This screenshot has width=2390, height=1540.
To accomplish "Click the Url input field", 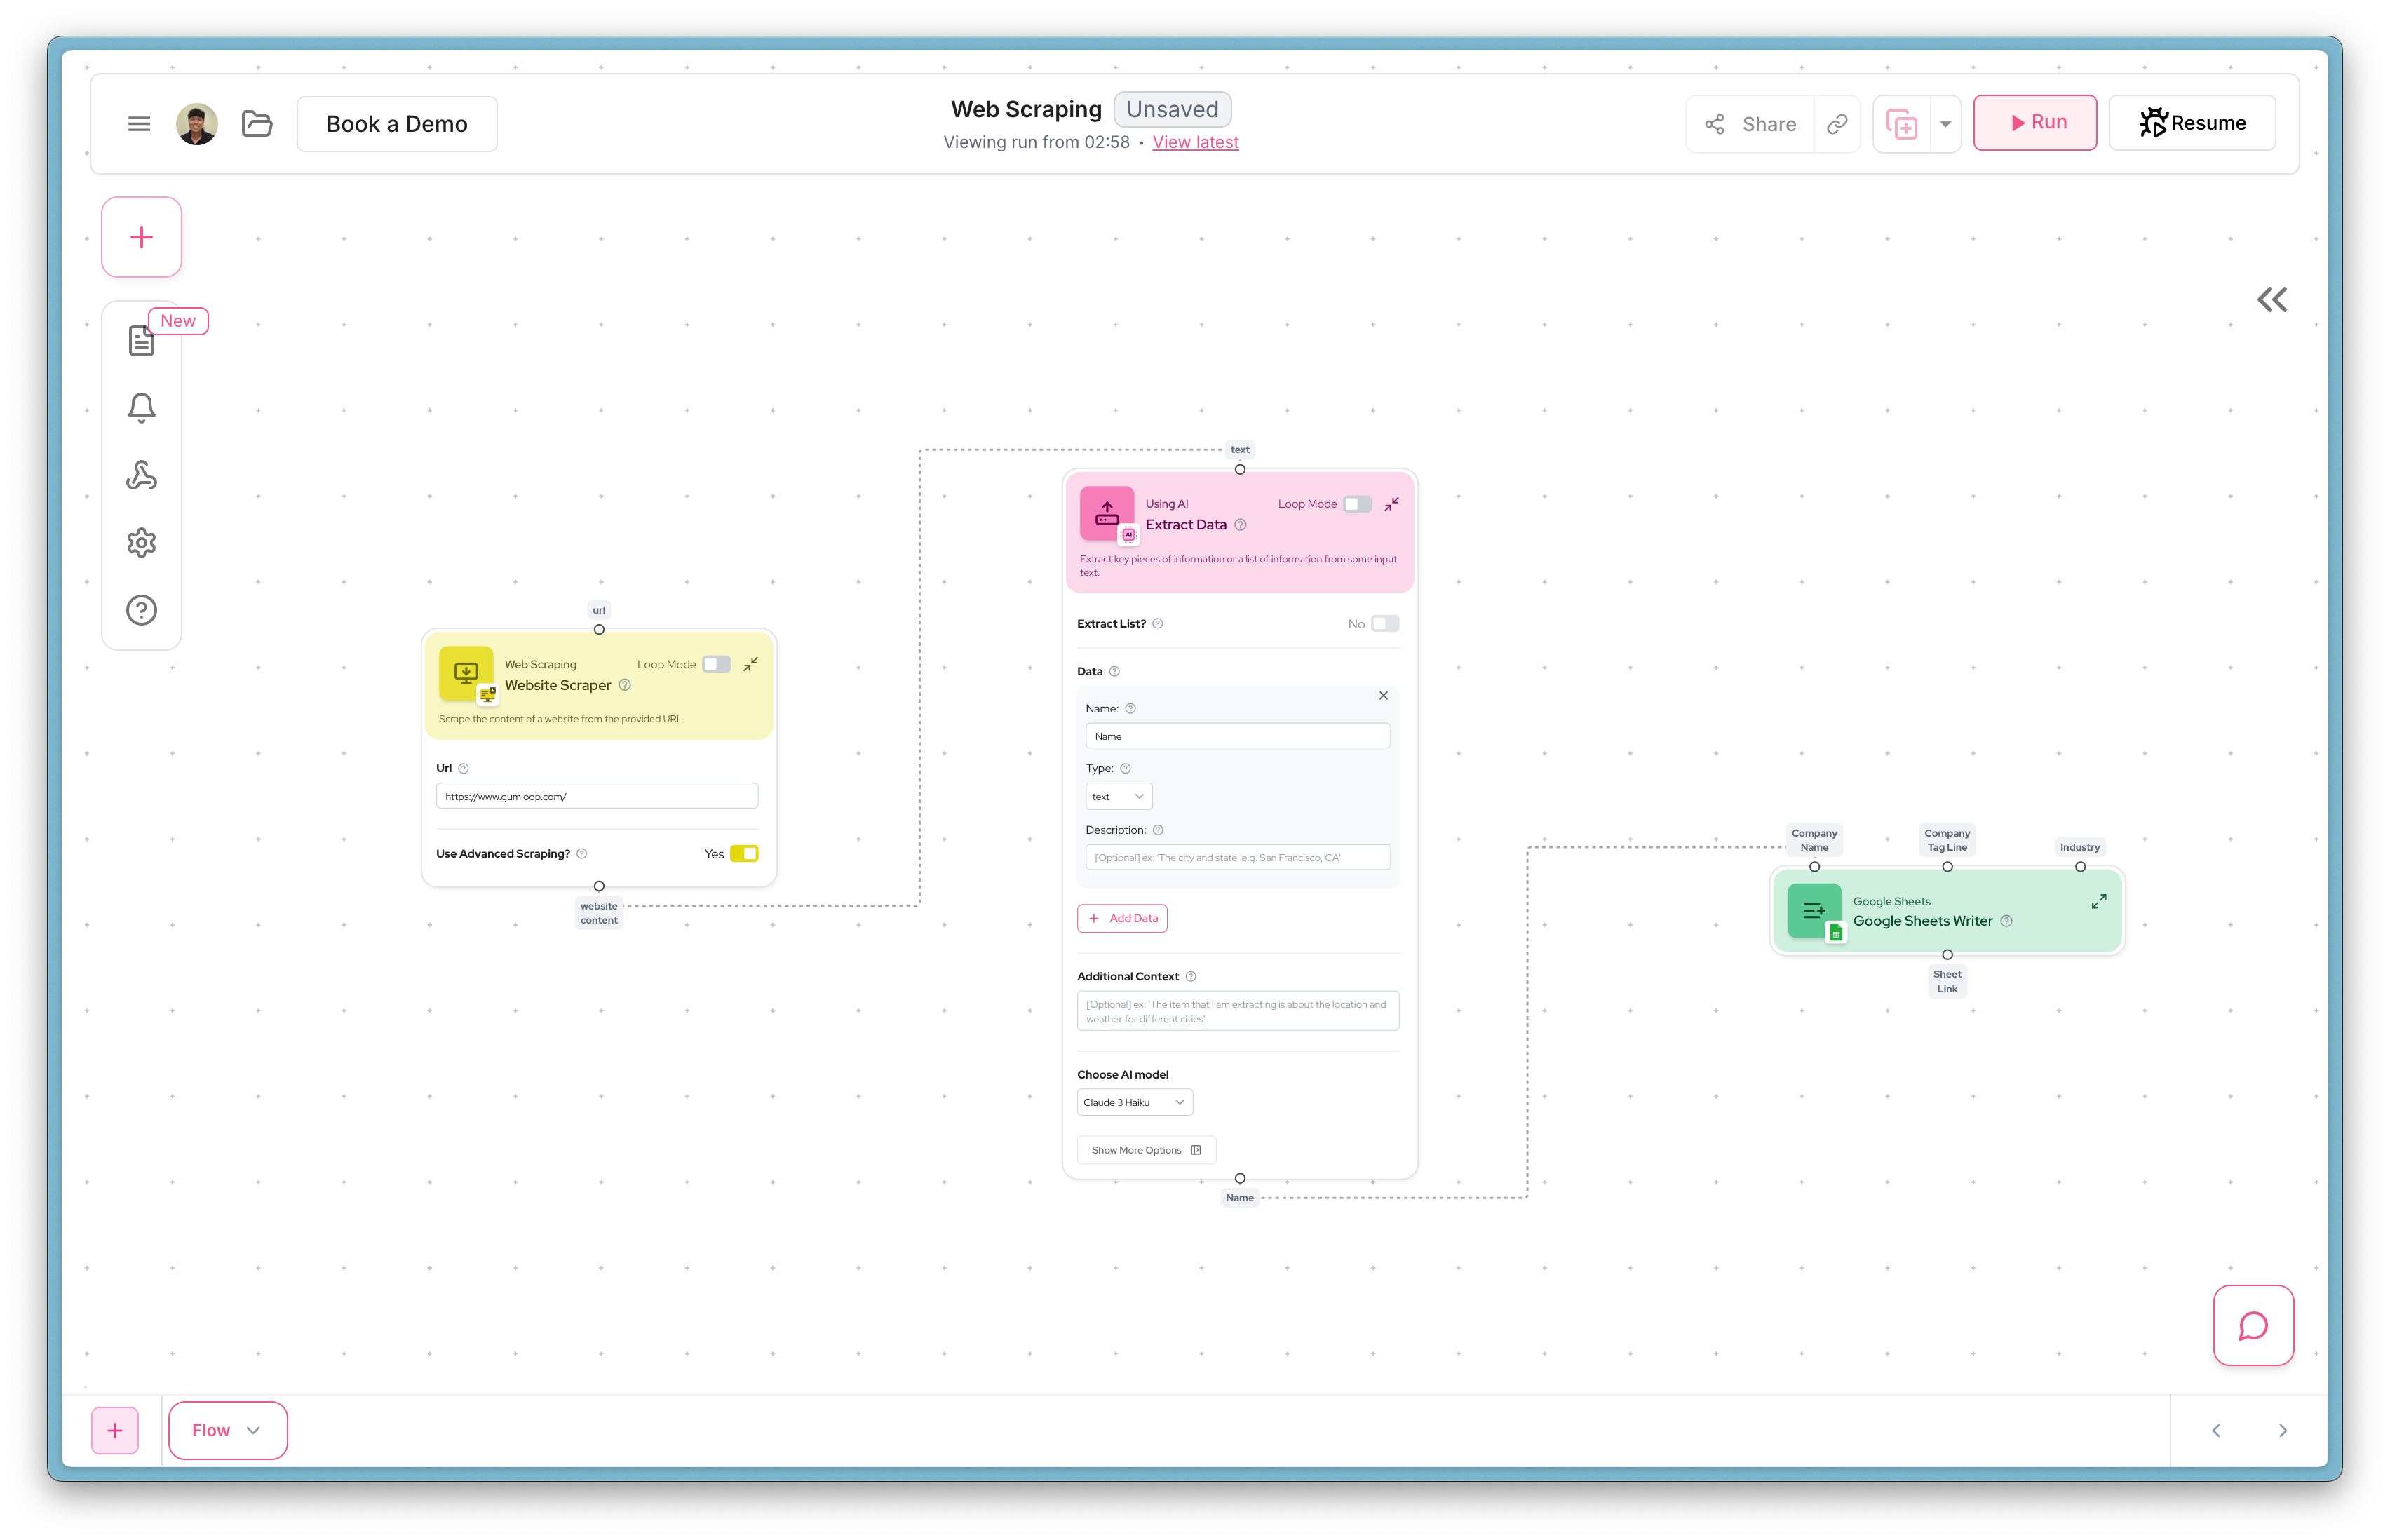I will click(597, 796).
